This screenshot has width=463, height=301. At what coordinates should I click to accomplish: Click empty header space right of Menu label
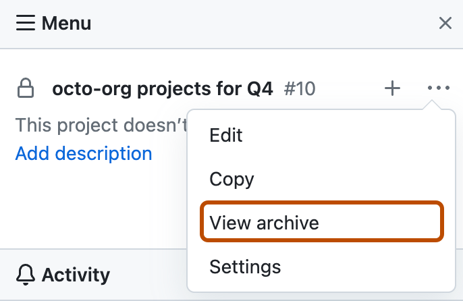270,24
